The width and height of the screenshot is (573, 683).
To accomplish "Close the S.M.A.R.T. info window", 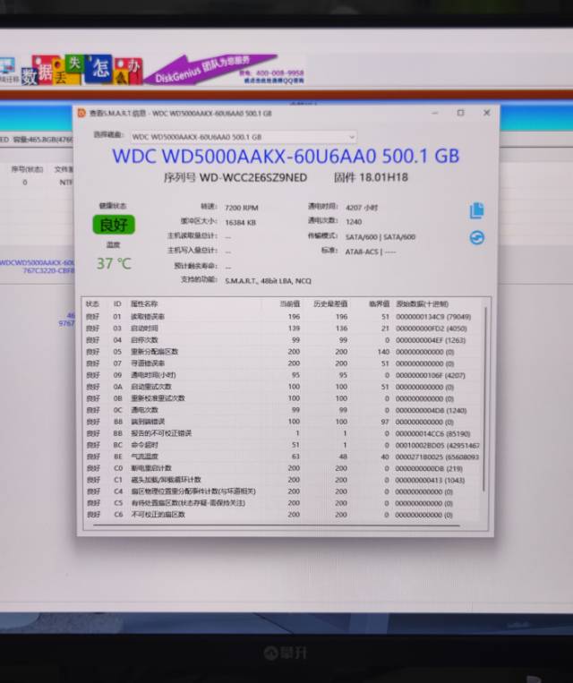I will pos(486,114).
